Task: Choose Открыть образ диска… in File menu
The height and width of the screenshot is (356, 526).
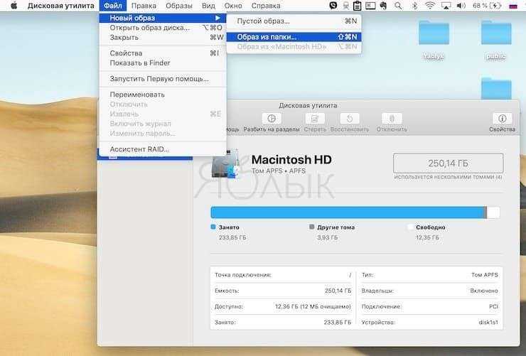Action: (x=163, y=28)
